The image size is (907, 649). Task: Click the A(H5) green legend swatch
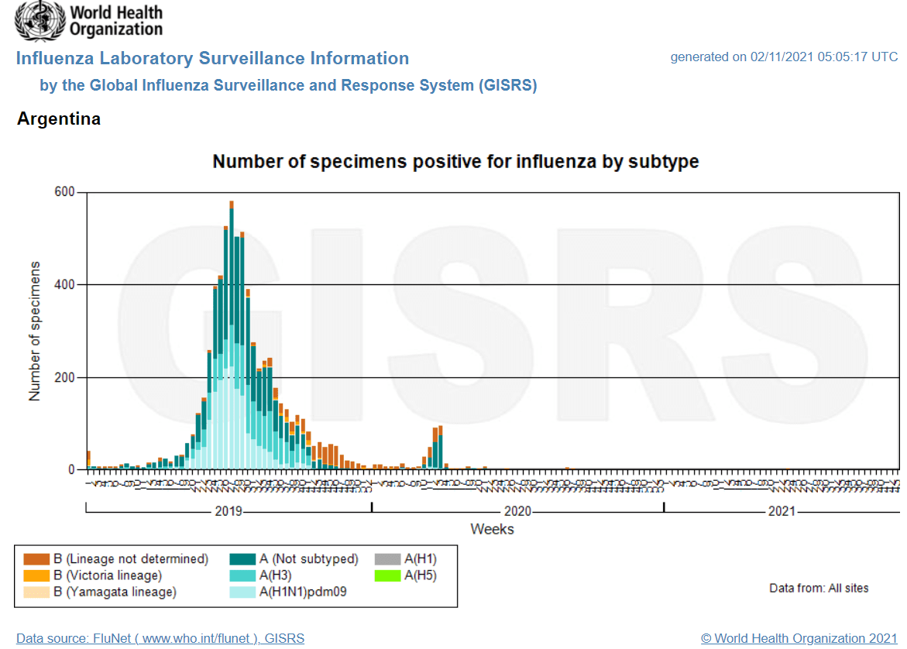(387, 575)
